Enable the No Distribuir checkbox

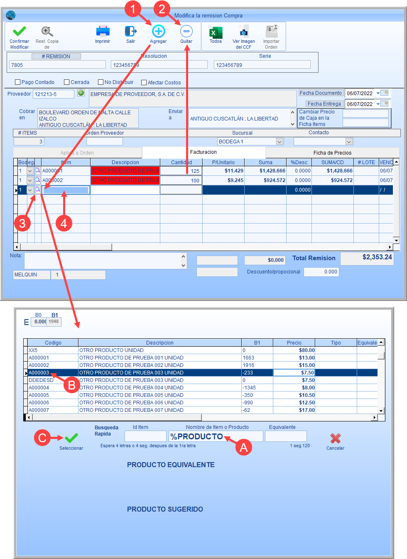[x=101, y=82]
